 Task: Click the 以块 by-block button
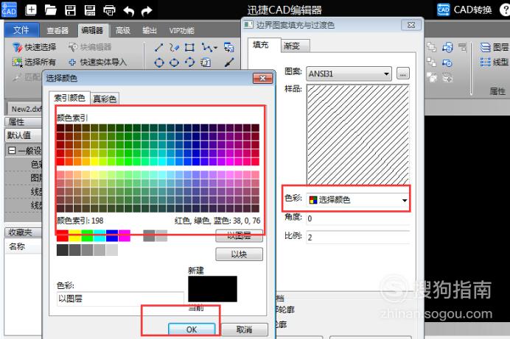pos(239,254)
